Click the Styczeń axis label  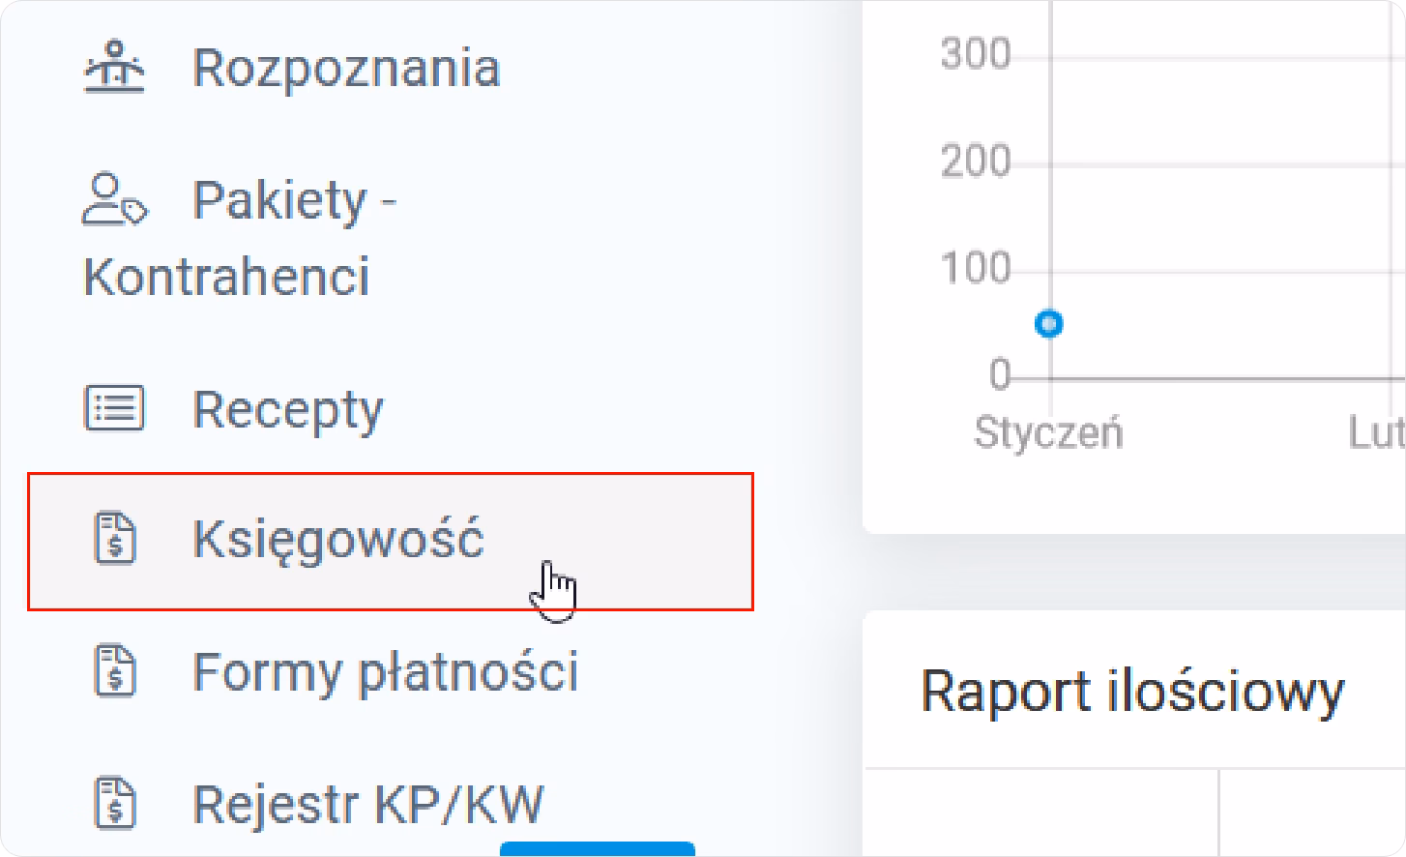point(1047,432)
